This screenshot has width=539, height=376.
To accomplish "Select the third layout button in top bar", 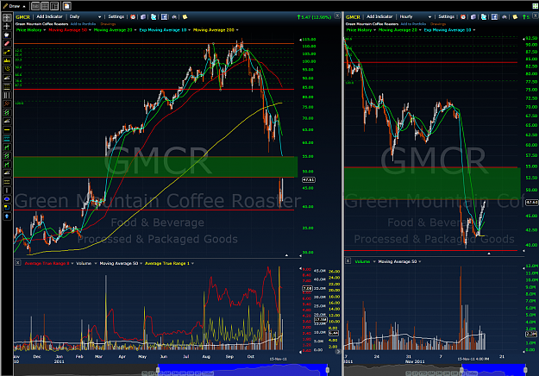I will (x=54, y=6).
